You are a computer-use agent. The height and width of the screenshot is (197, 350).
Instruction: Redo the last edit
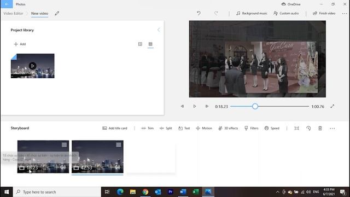[x=216, y=13]
